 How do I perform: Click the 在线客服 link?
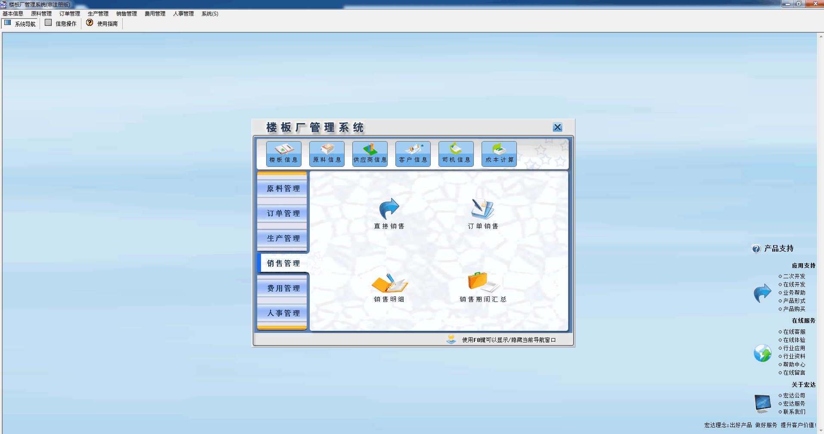pyautogui.click(x=794, y=332)
